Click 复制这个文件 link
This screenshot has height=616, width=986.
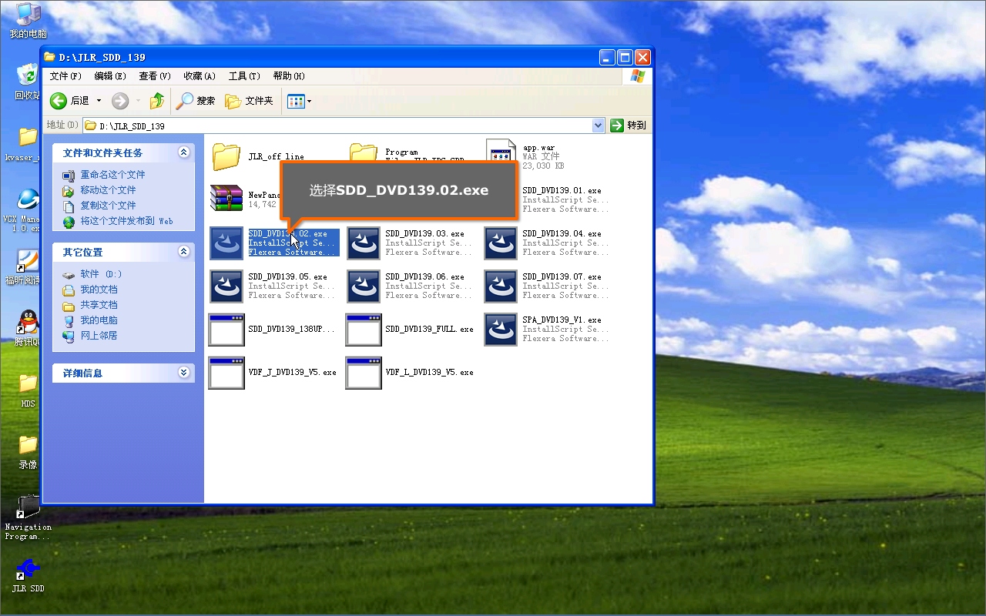(108, 206)
